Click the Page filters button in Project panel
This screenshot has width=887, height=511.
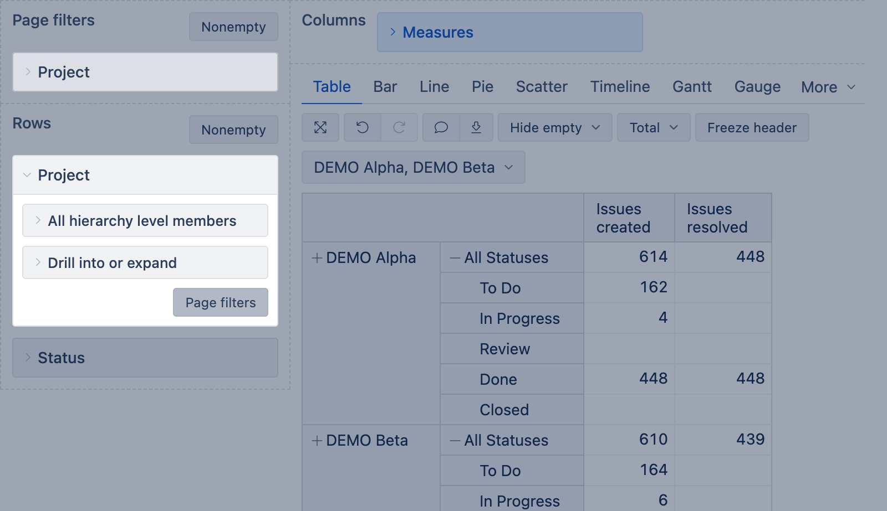221,303
